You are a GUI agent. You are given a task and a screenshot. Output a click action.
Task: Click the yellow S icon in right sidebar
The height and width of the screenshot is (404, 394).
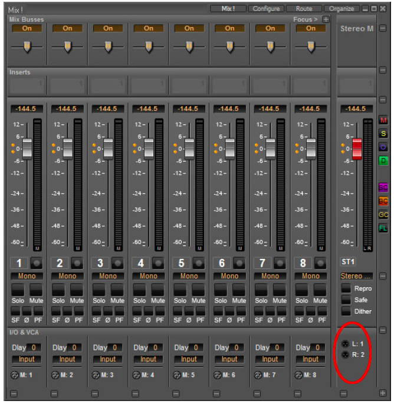[x=383, y=134]
